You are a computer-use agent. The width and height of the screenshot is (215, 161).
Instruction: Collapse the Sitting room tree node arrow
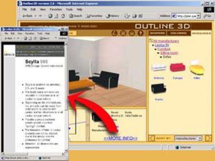pyautogui.click(x=158, y=53)
